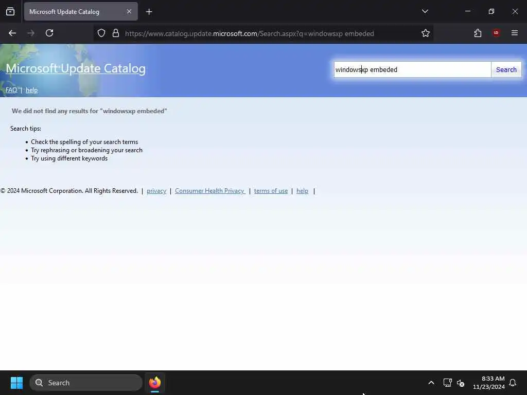527x395 pixels.
Task: Close the Microsoft Update Catalog tab
Action: pos(129,11)
